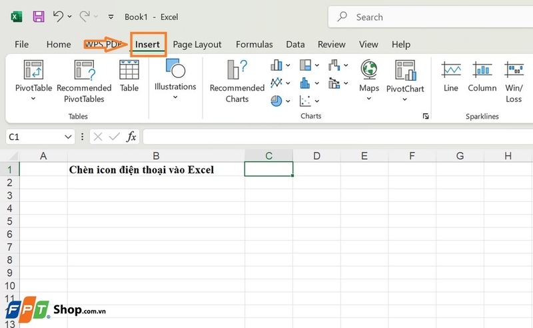Expand the PivotTable dropdown arrow
The image size is (533, 328).
(x=33, y=99)
